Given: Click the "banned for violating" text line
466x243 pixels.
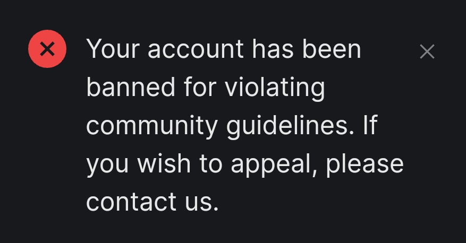Looking at the screenshot, I should (x=206, y=88).
